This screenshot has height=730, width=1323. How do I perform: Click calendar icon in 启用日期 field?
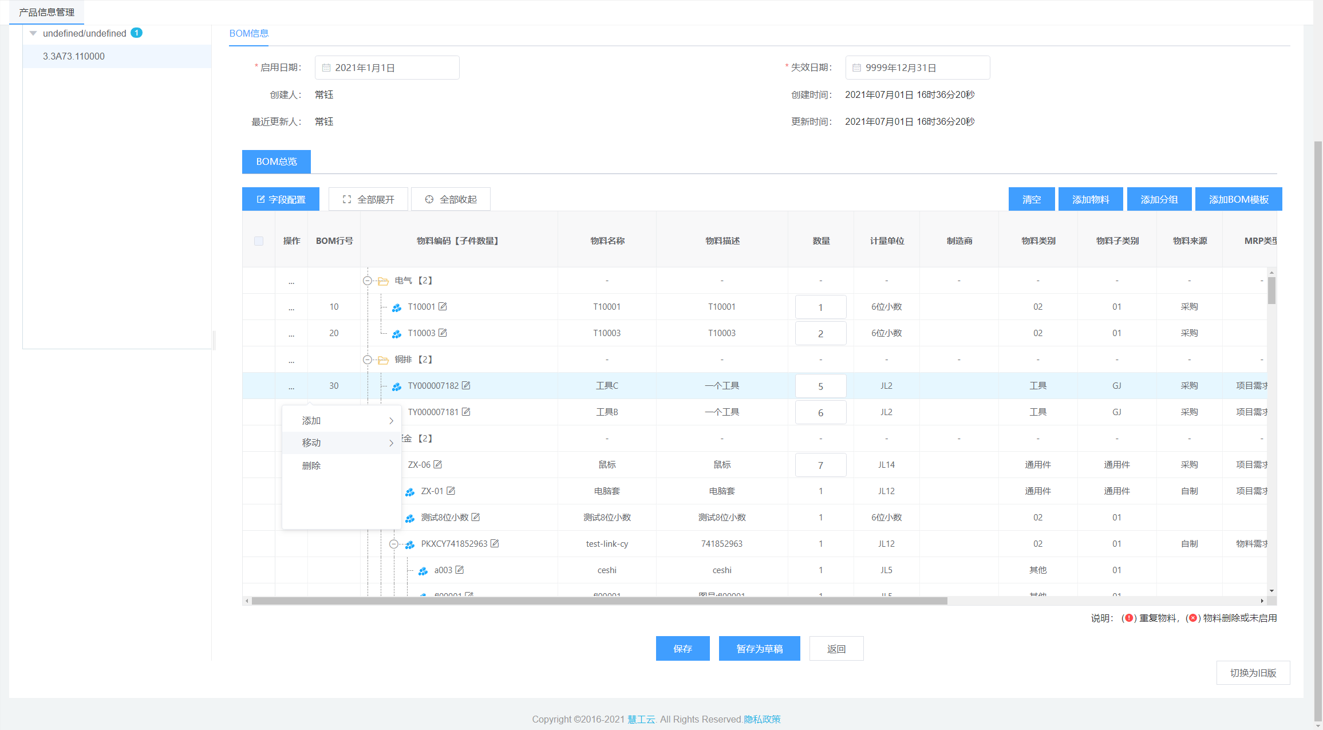point(326,68)
